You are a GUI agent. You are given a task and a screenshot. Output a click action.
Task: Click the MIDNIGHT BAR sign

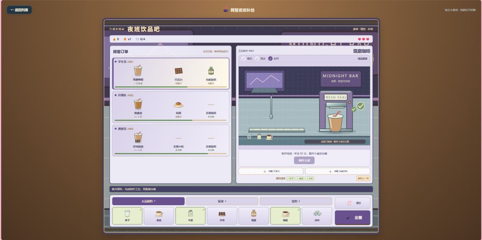click(x=341, y=79)
